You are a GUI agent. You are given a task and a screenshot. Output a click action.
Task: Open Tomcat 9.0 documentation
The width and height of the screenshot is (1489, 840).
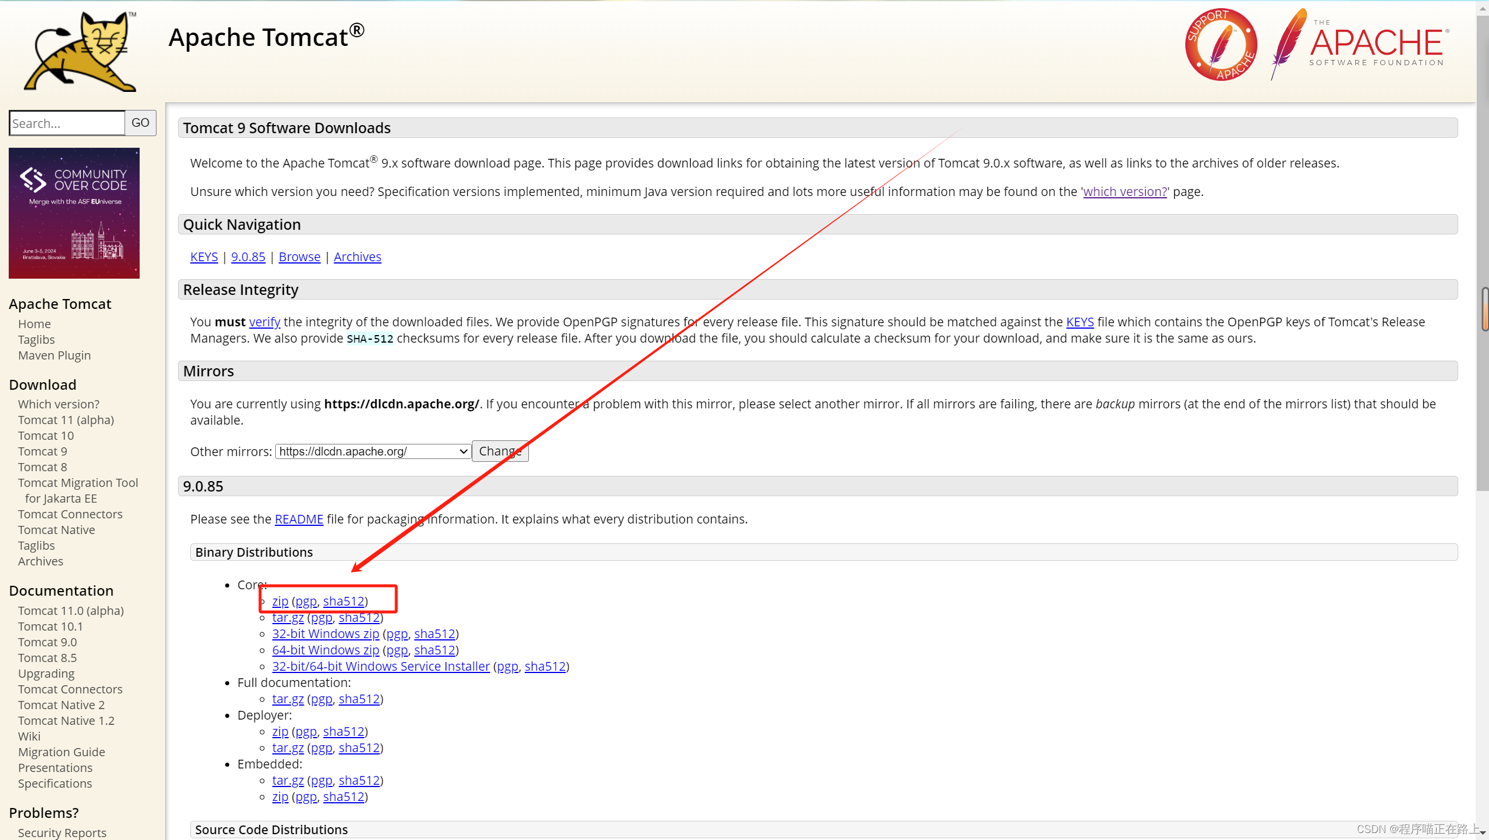pos(47,642)
